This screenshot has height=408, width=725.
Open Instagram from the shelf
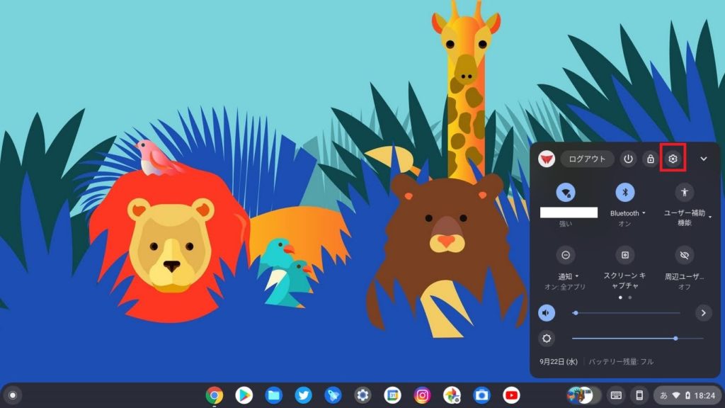(x=423, y=395)
